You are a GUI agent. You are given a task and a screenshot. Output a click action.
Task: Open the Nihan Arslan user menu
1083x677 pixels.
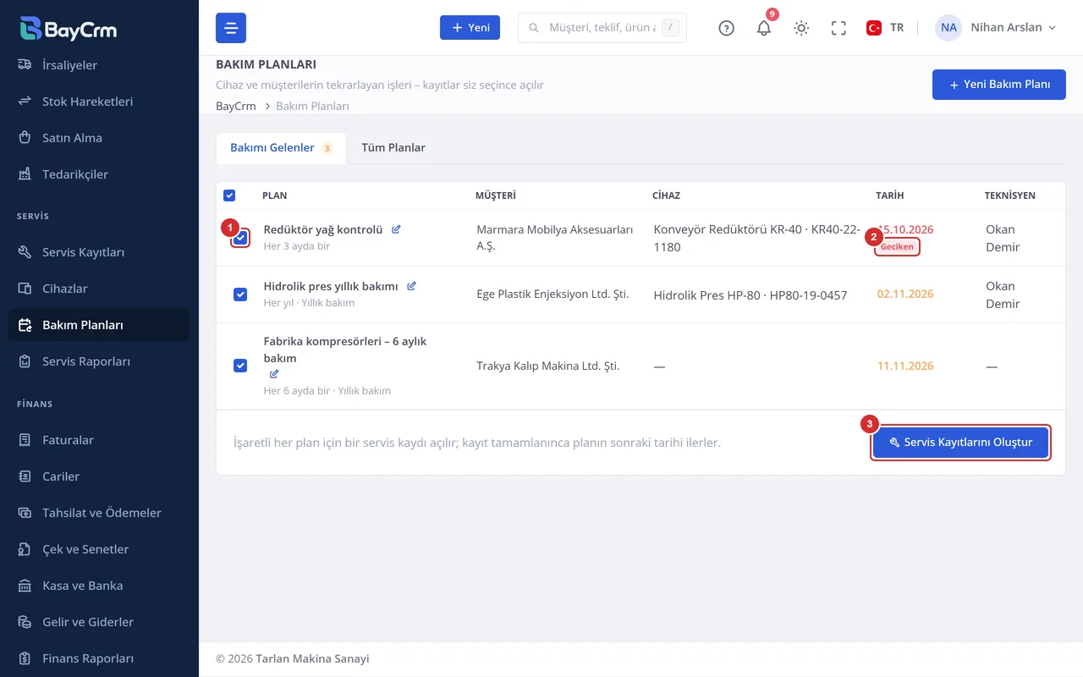[996, 28]
